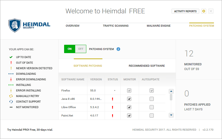The width and height of the screenshot is (222, 139).
Task: Click Java 8 x86 out-of-date status icon
Action: 113,99
